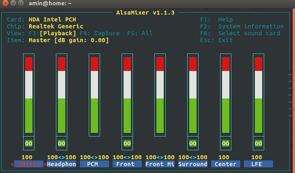The height and width of the screenshot is (173, 295).
Task: Toggle mute on the Surround channel
Action: click(193, 143)
